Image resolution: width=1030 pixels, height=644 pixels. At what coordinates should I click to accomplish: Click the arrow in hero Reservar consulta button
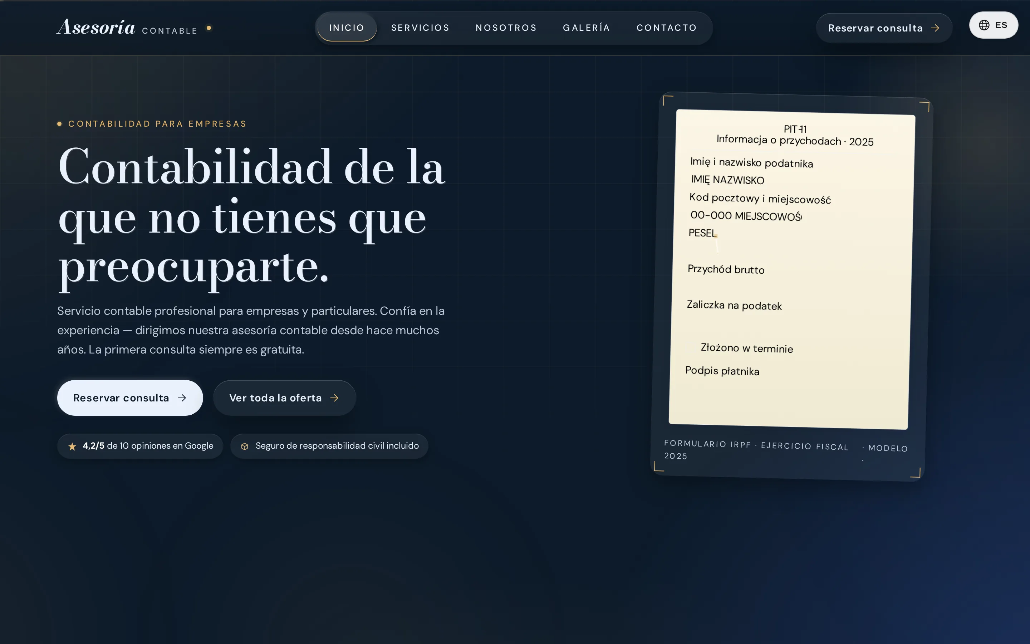[182, 398]
